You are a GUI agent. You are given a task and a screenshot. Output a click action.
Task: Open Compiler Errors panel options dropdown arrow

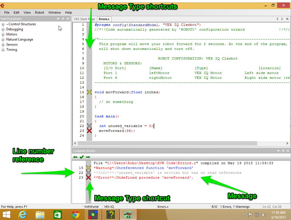click(x=278, y=151)
